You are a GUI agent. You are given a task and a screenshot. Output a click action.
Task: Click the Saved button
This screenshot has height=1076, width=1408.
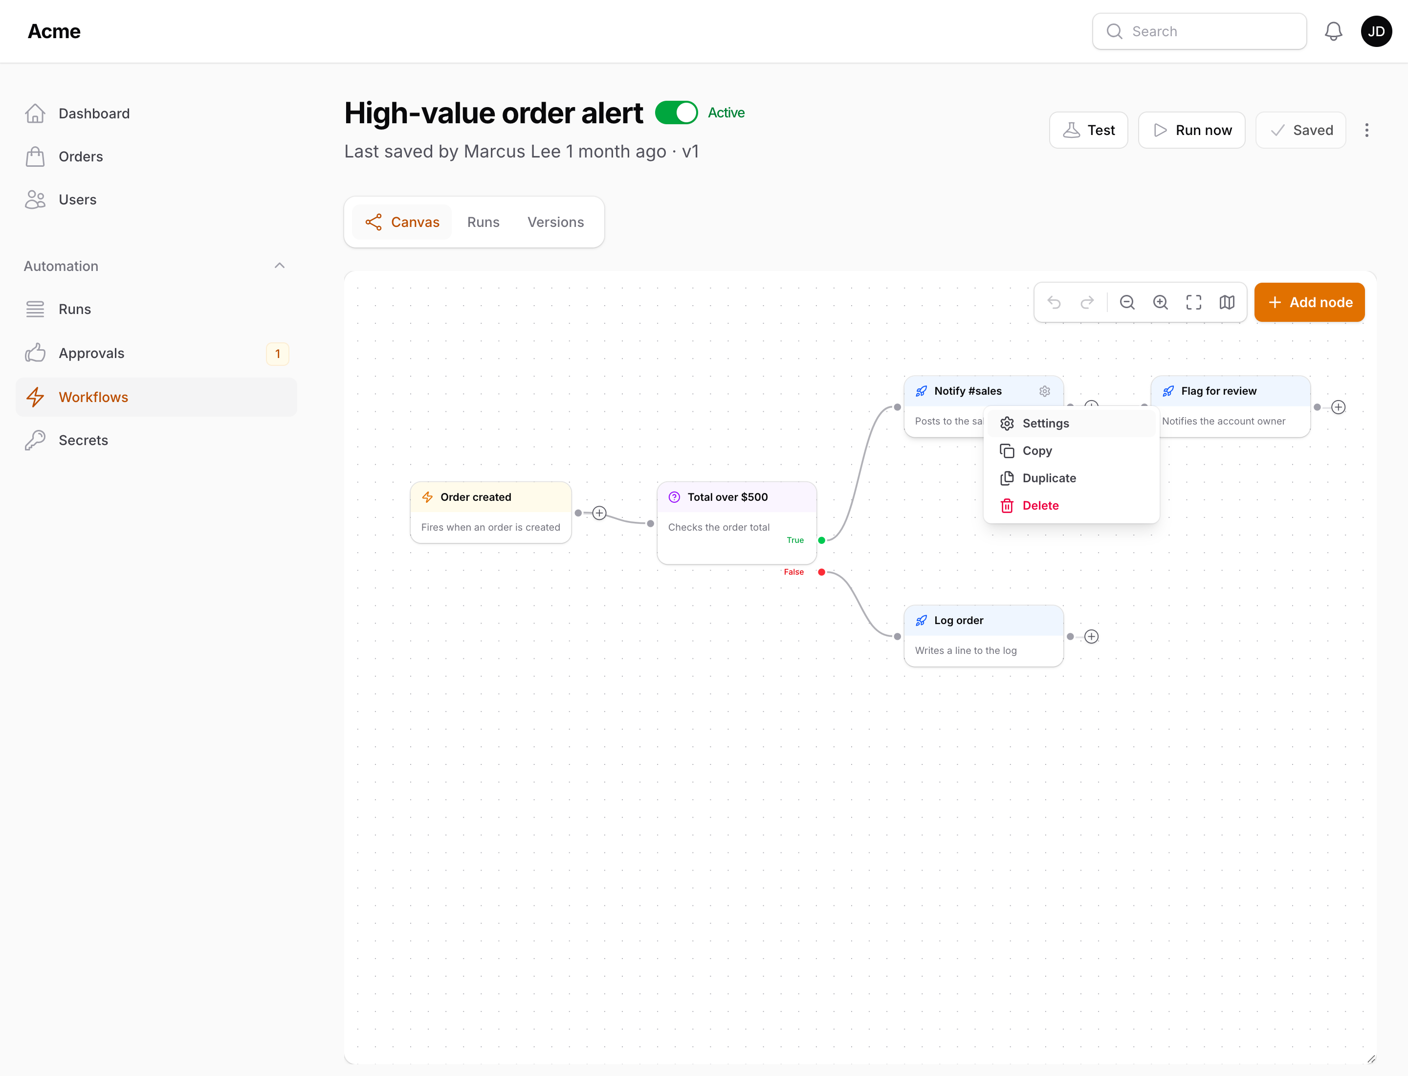[x=1300, y=130]
